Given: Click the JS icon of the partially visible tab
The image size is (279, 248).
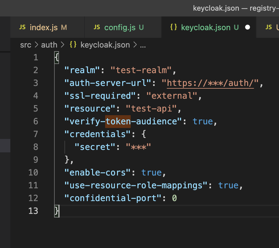Looking at the screenshot, I should (x=269, y=27).
